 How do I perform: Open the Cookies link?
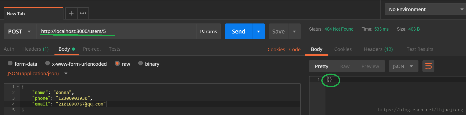point(276,49)
